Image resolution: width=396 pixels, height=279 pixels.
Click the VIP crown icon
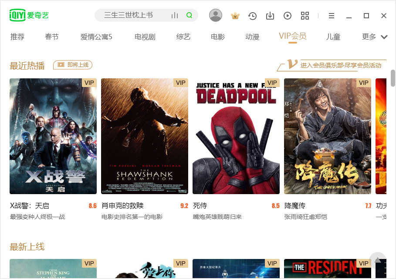235,16
